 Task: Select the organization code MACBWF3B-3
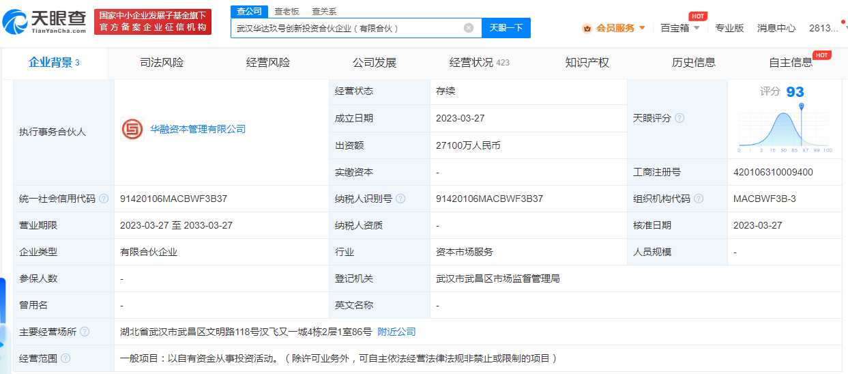[764, 199]
